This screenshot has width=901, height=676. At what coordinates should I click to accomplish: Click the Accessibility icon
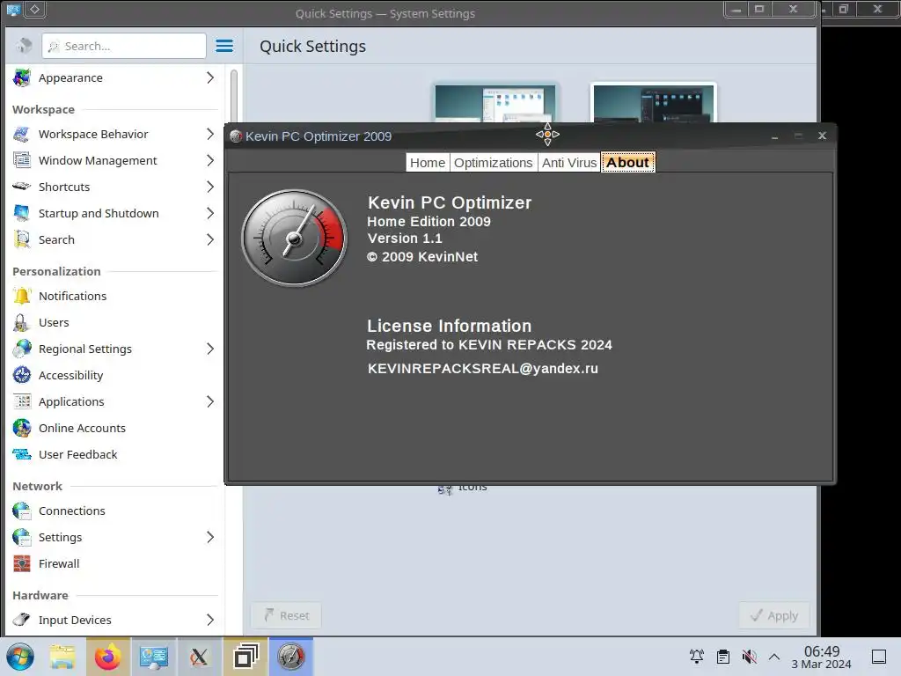coord(22,375)
